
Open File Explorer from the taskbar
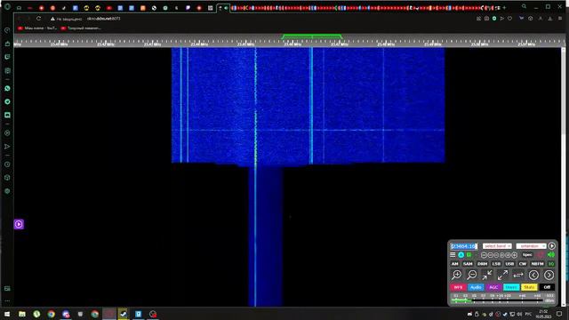coord(22,314)
